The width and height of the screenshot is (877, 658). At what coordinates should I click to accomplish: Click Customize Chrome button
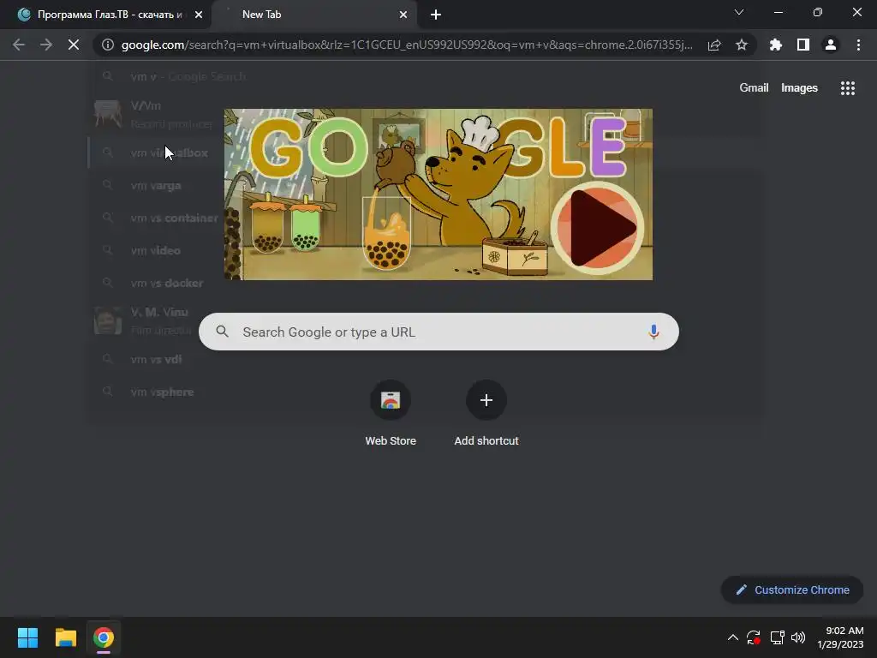tap(792, 589)
